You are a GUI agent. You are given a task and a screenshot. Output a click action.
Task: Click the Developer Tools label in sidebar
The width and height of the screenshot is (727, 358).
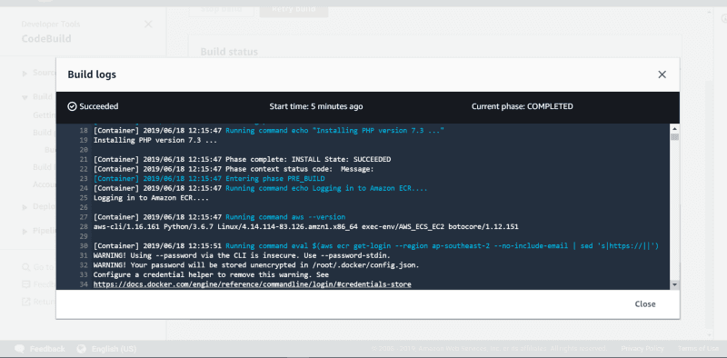point(51,25)
